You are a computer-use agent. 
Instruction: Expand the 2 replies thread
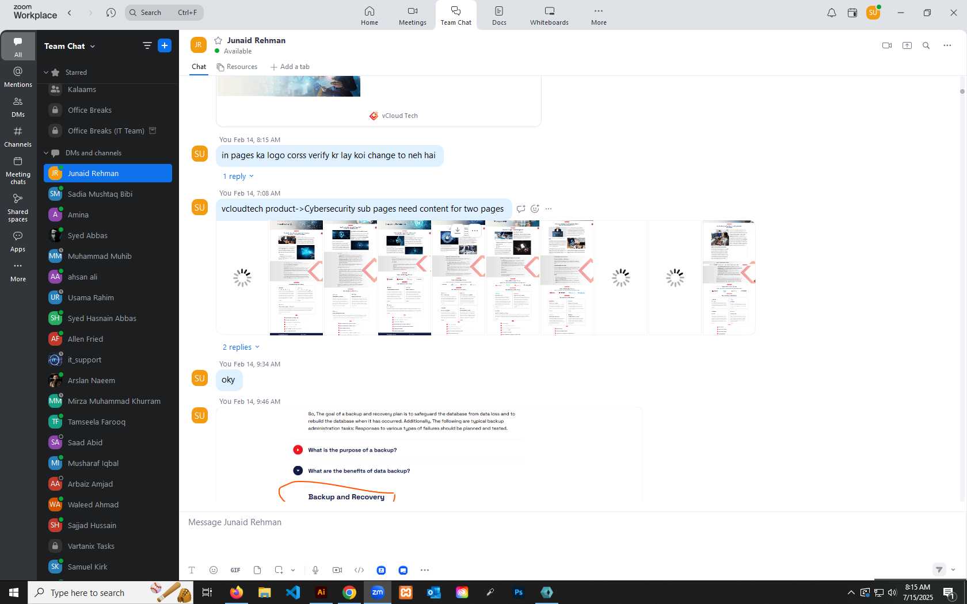[241, 347]
